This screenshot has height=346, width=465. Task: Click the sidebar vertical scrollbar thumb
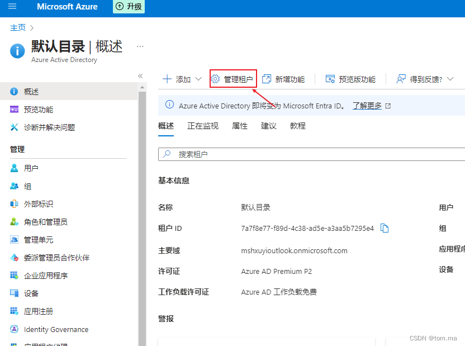coord(142,219)
